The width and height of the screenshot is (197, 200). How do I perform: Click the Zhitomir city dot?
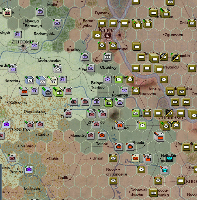point(23,46)
